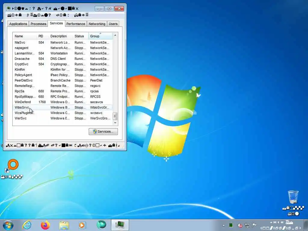This screenshot has width=308, height=231.
Task: Click the wcssvc group cell
Action: click(96, 113)
